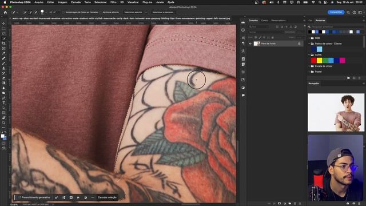Open the Ajuda menu
This screenshot has height=206, width=366.
click(170, 2)
